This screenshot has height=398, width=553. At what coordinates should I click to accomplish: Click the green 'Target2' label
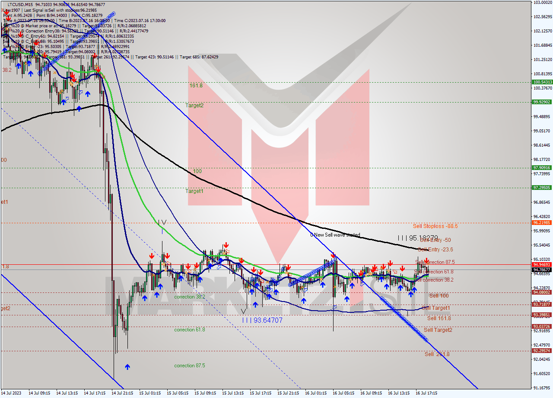pos(194,106)
